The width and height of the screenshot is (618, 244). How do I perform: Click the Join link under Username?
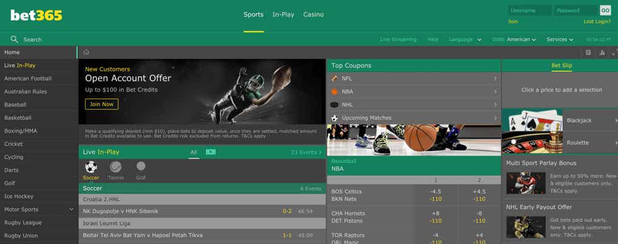pyautogui.click(x=513, y=21)
